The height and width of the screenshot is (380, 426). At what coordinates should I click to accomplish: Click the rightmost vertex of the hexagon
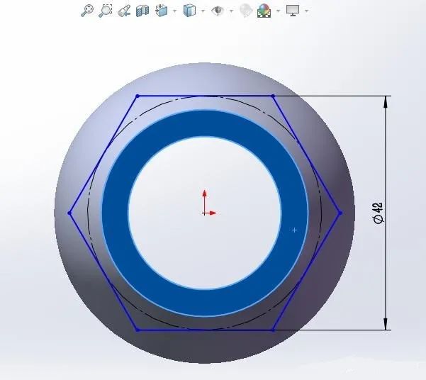click(340, 213)
